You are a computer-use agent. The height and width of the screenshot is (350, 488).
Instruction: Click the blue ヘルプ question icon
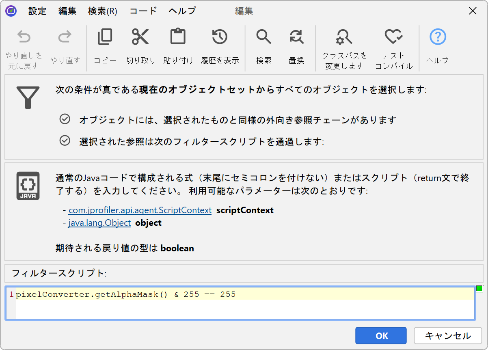tap(438, 37)
